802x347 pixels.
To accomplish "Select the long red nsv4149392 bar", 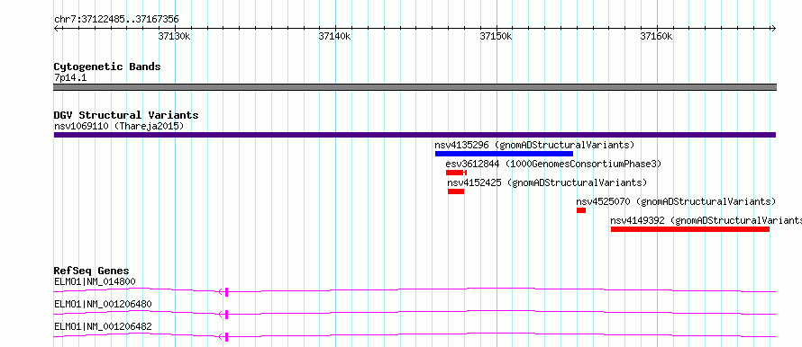I will click(690, 229).
